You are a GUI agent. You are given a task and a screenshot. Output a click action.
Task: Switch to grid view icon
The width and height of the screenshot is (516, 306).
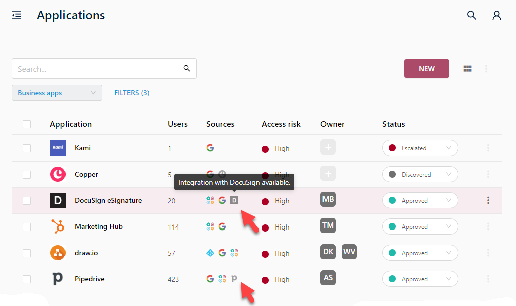tap(467, 68)
